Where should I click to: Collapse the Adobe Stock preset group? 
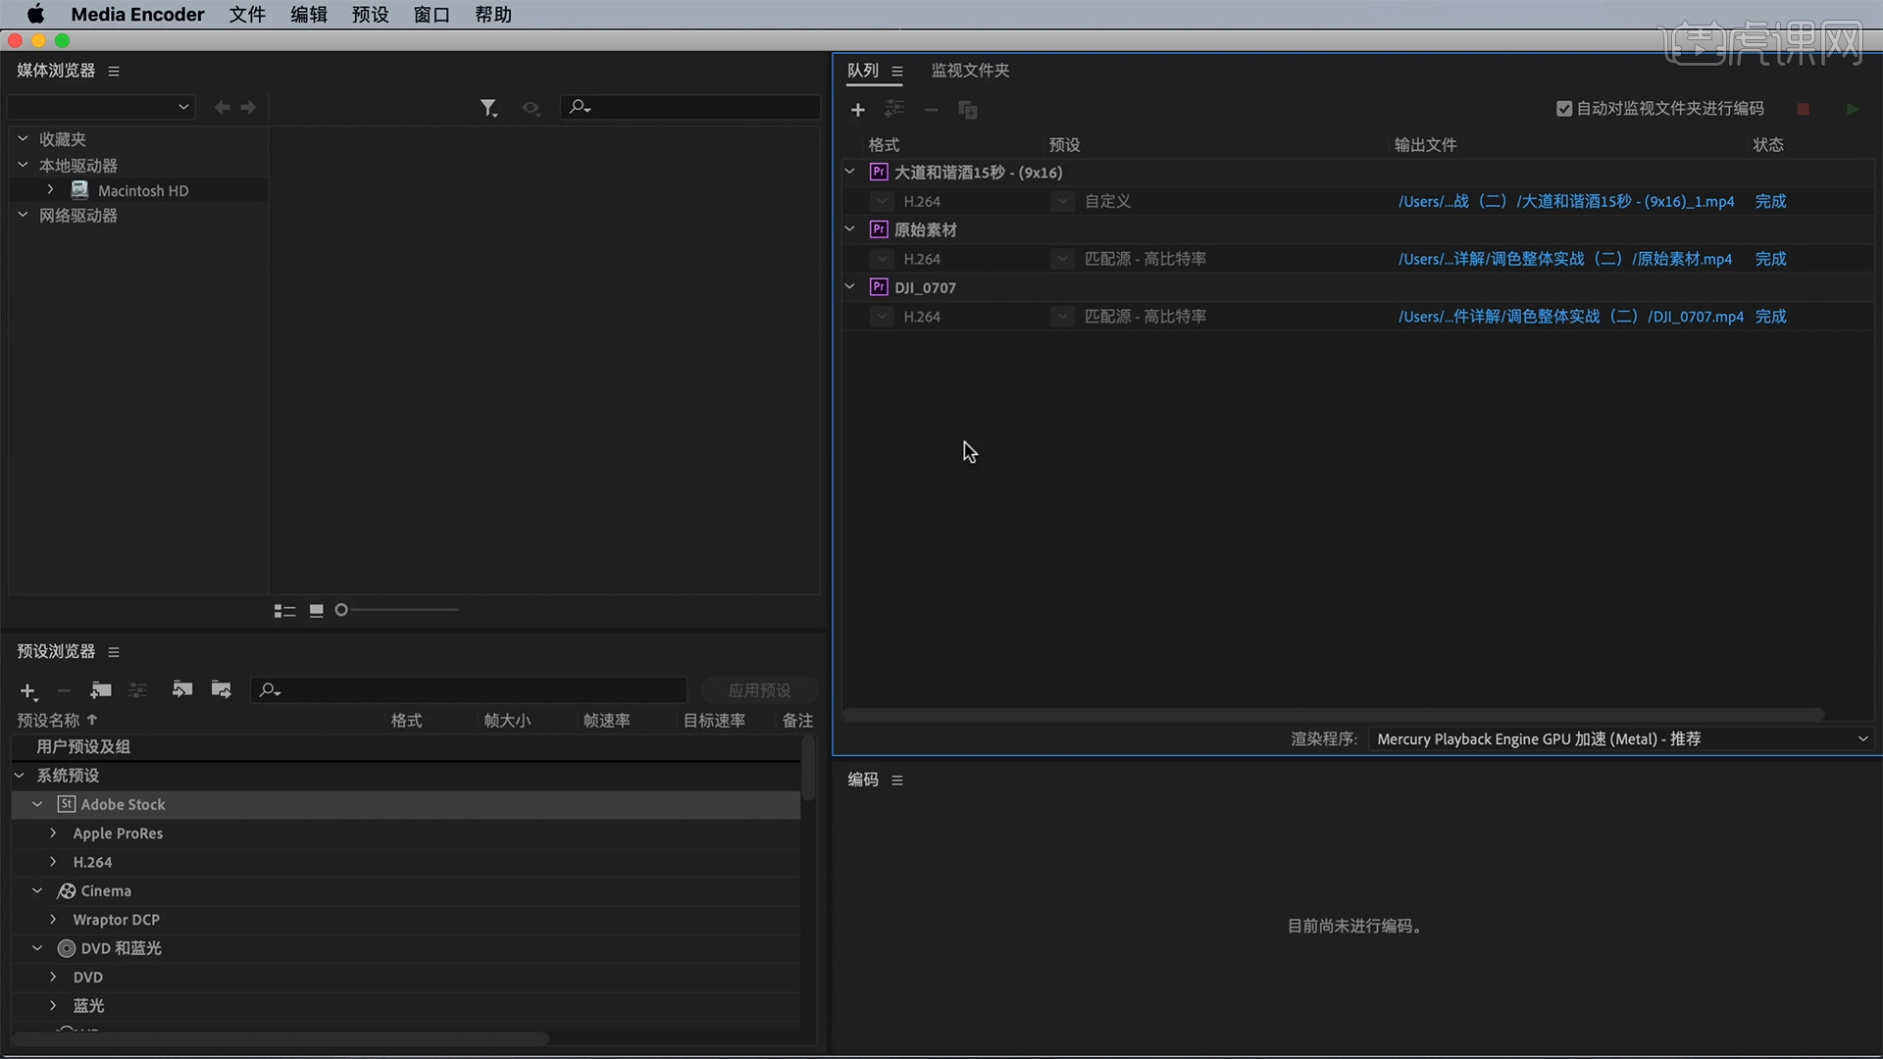37,804
